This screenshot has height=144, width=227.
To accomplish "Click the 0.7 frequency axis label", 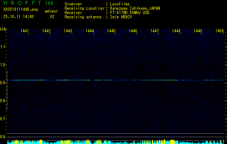I will 3,119.
